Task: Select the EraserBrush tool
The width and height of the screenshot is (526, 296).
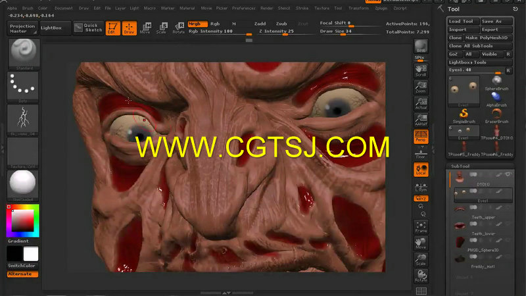Action: point(496,116)
